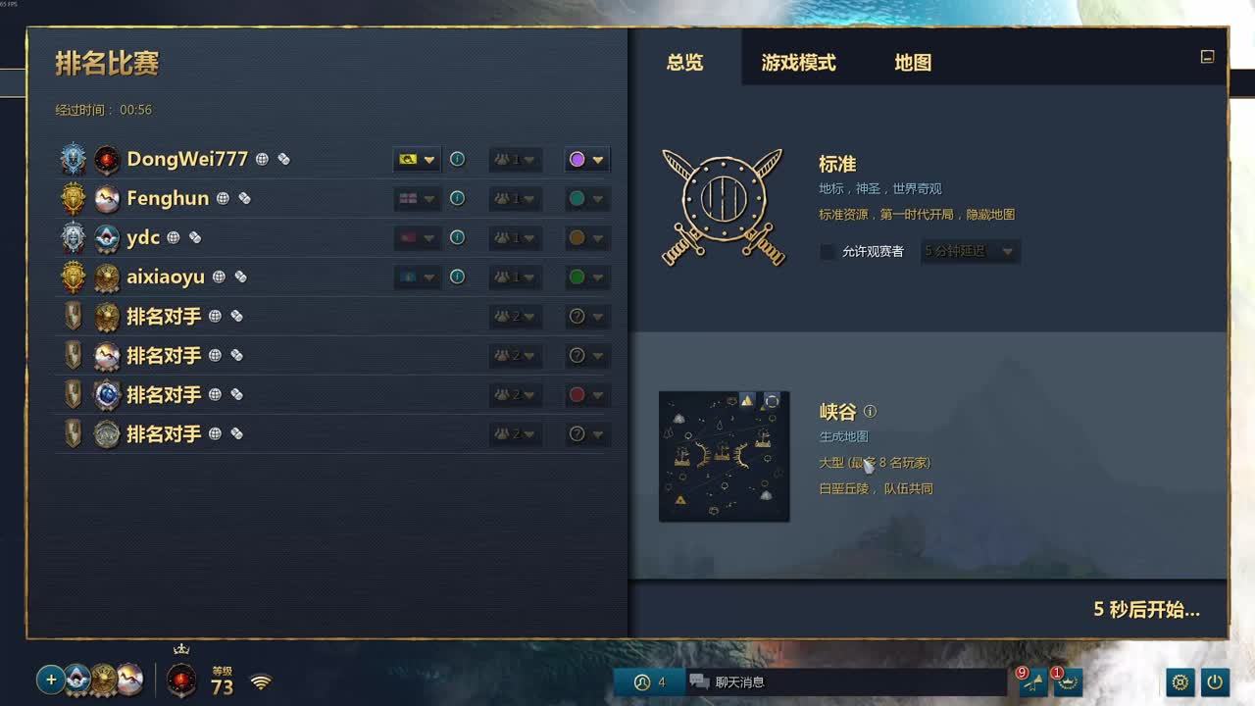Switch to the 游戏模式 tab
This screenshot has height=706, width=1255.
coord(798,63)
